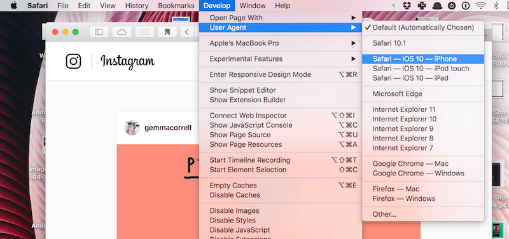
Task: Open gemmacorrell username link
Action: tap(168, 128)
